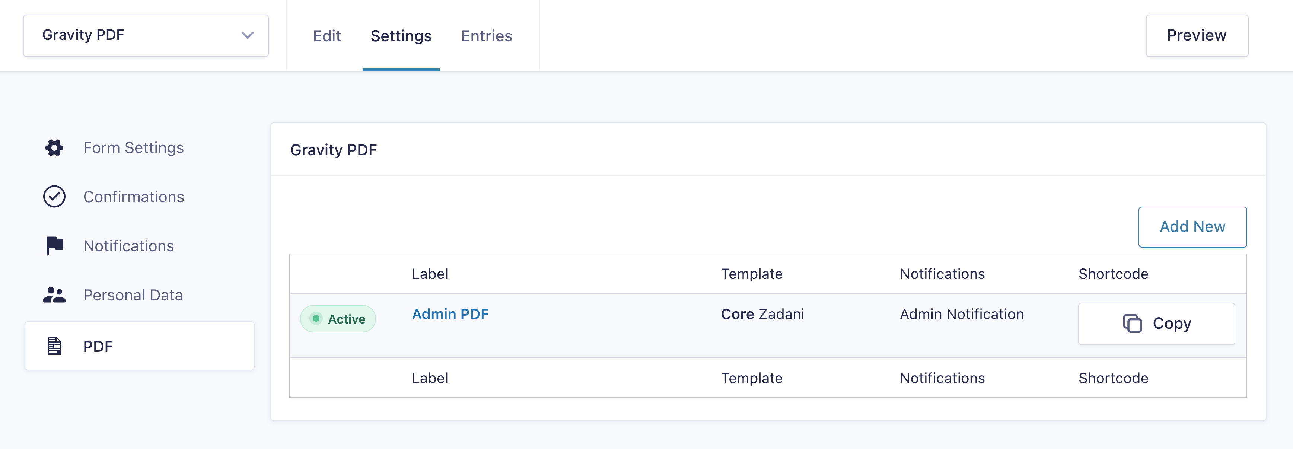Image resolution: width=1293 pixels, height=449 pixels.
Task: Open the Gravity PDF form switcher dropdown
Action: (146, 36)
